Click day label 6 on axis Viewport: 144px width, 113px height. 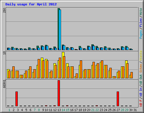[30, 110]
